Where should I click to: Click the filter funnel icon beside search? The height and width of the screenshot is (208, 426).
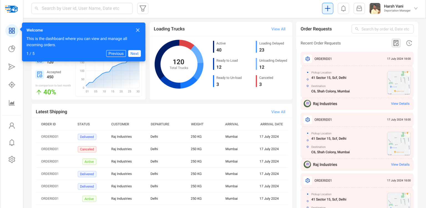(x=143, y=9)
